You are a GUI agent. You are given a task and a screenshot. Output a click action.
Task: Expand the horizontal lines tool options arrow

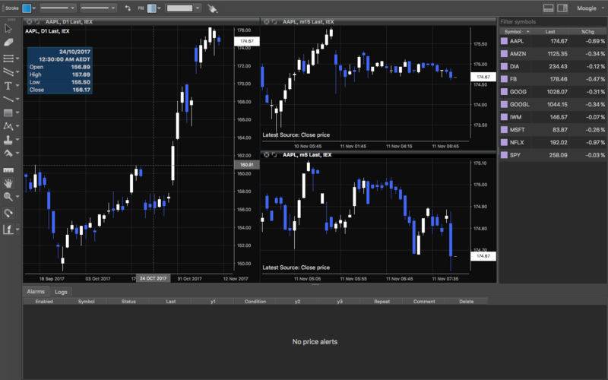click(x=17, y=59)
